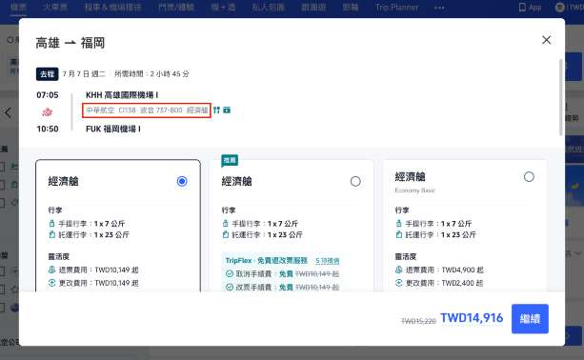Click the 推薦 recommended badge

[230, 160]
